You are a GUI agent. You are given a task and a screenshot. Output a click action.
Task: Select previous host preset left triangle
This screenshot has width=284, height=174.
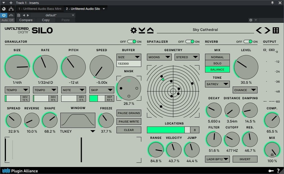(x=24, y=15)
